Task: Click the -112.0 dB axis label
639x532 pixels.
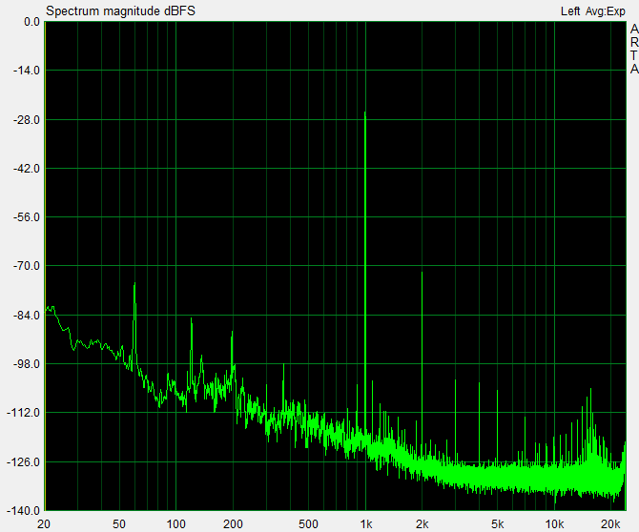Action: click(x=24, y=413)
